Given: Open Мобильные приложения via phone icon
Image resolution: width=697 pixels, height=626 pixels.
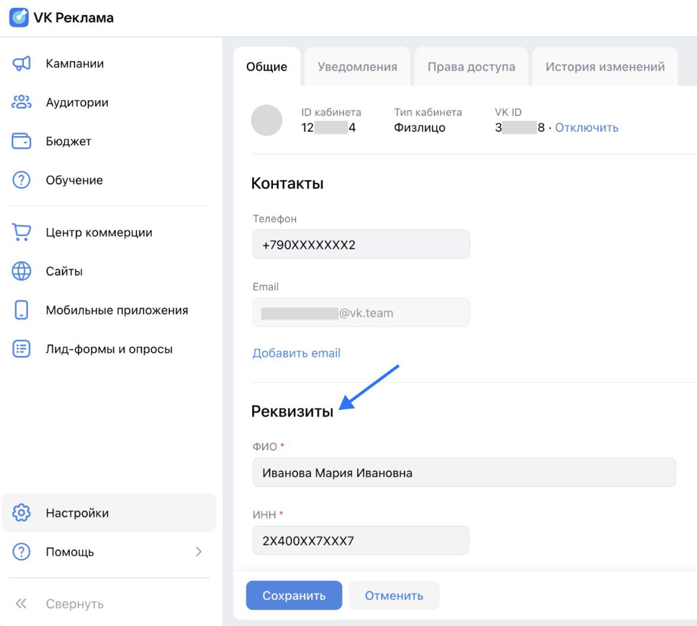Looking at the screenshot, I should [21, 310].
